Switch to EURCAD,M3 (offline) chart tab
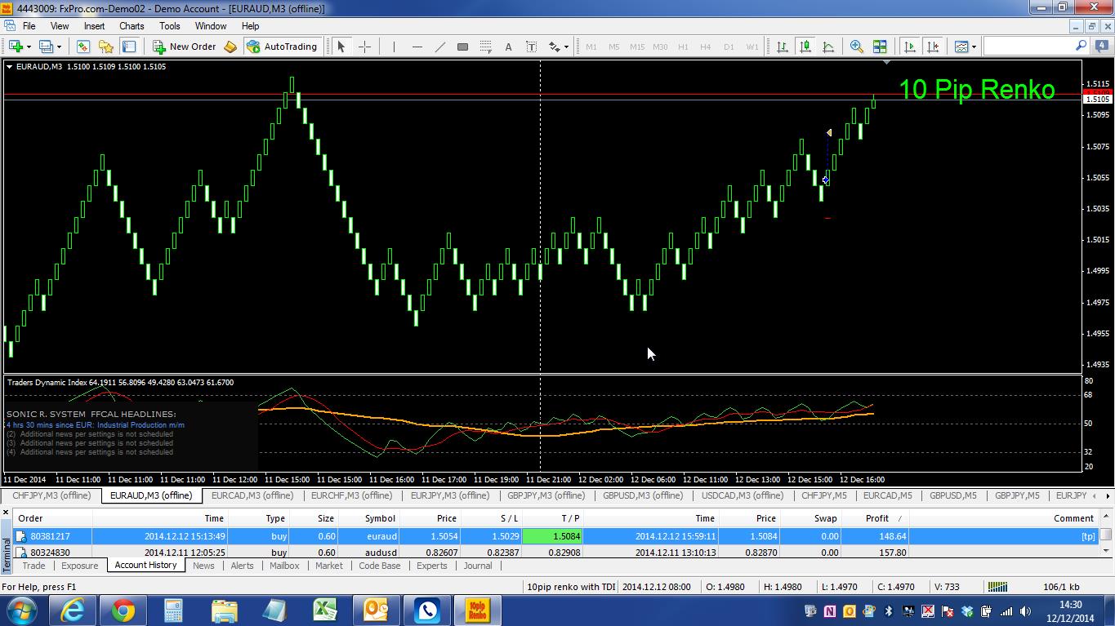 [x=252, y=495]
